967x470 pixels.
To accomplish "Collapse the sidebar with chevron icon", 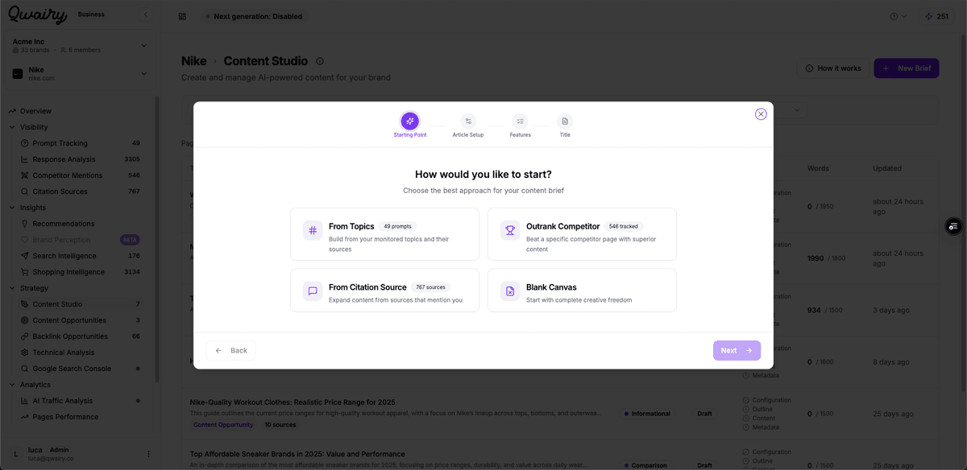I will (x=146, y=14).
